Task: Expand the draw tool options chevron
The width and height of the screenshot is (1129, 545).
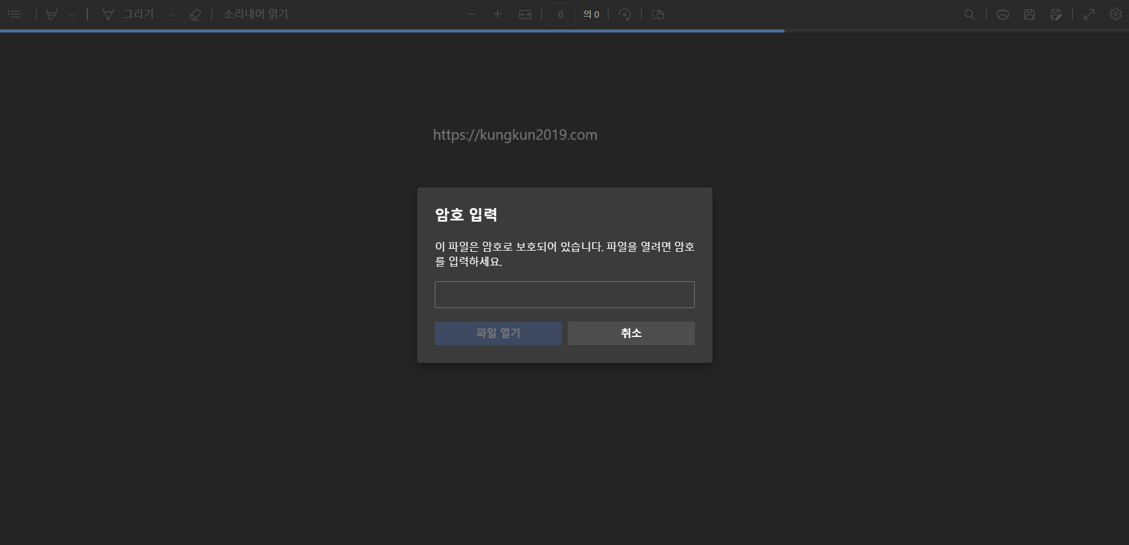Action: (171, 15)
